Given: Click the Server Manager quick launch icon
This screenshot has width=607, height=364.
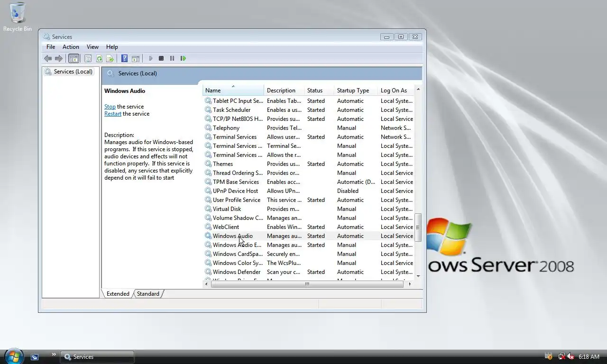Looking at the screenshot, I should (35, 357).
